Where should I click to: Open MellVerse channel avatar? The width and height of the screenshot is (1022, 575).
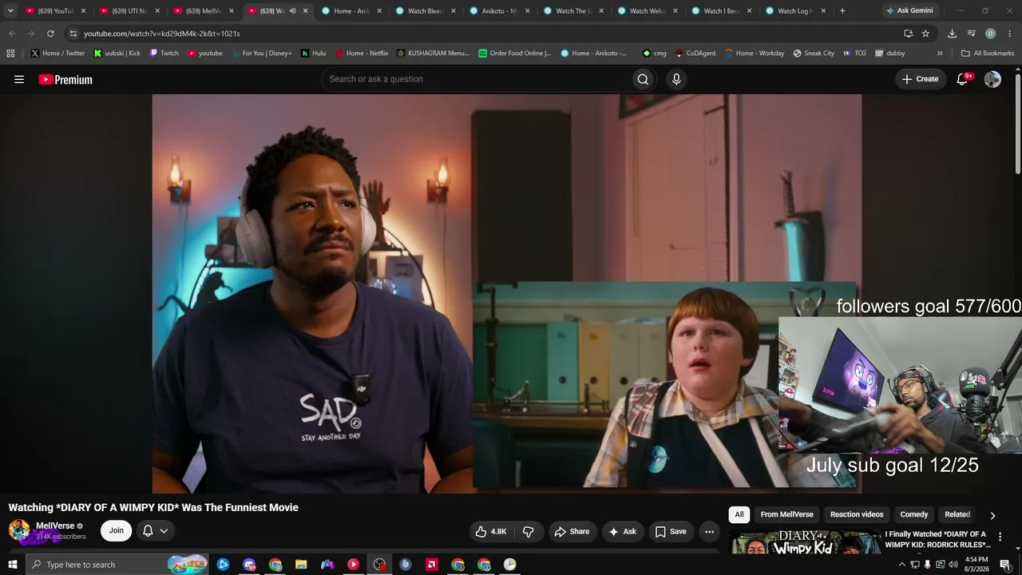pos(19,530)
